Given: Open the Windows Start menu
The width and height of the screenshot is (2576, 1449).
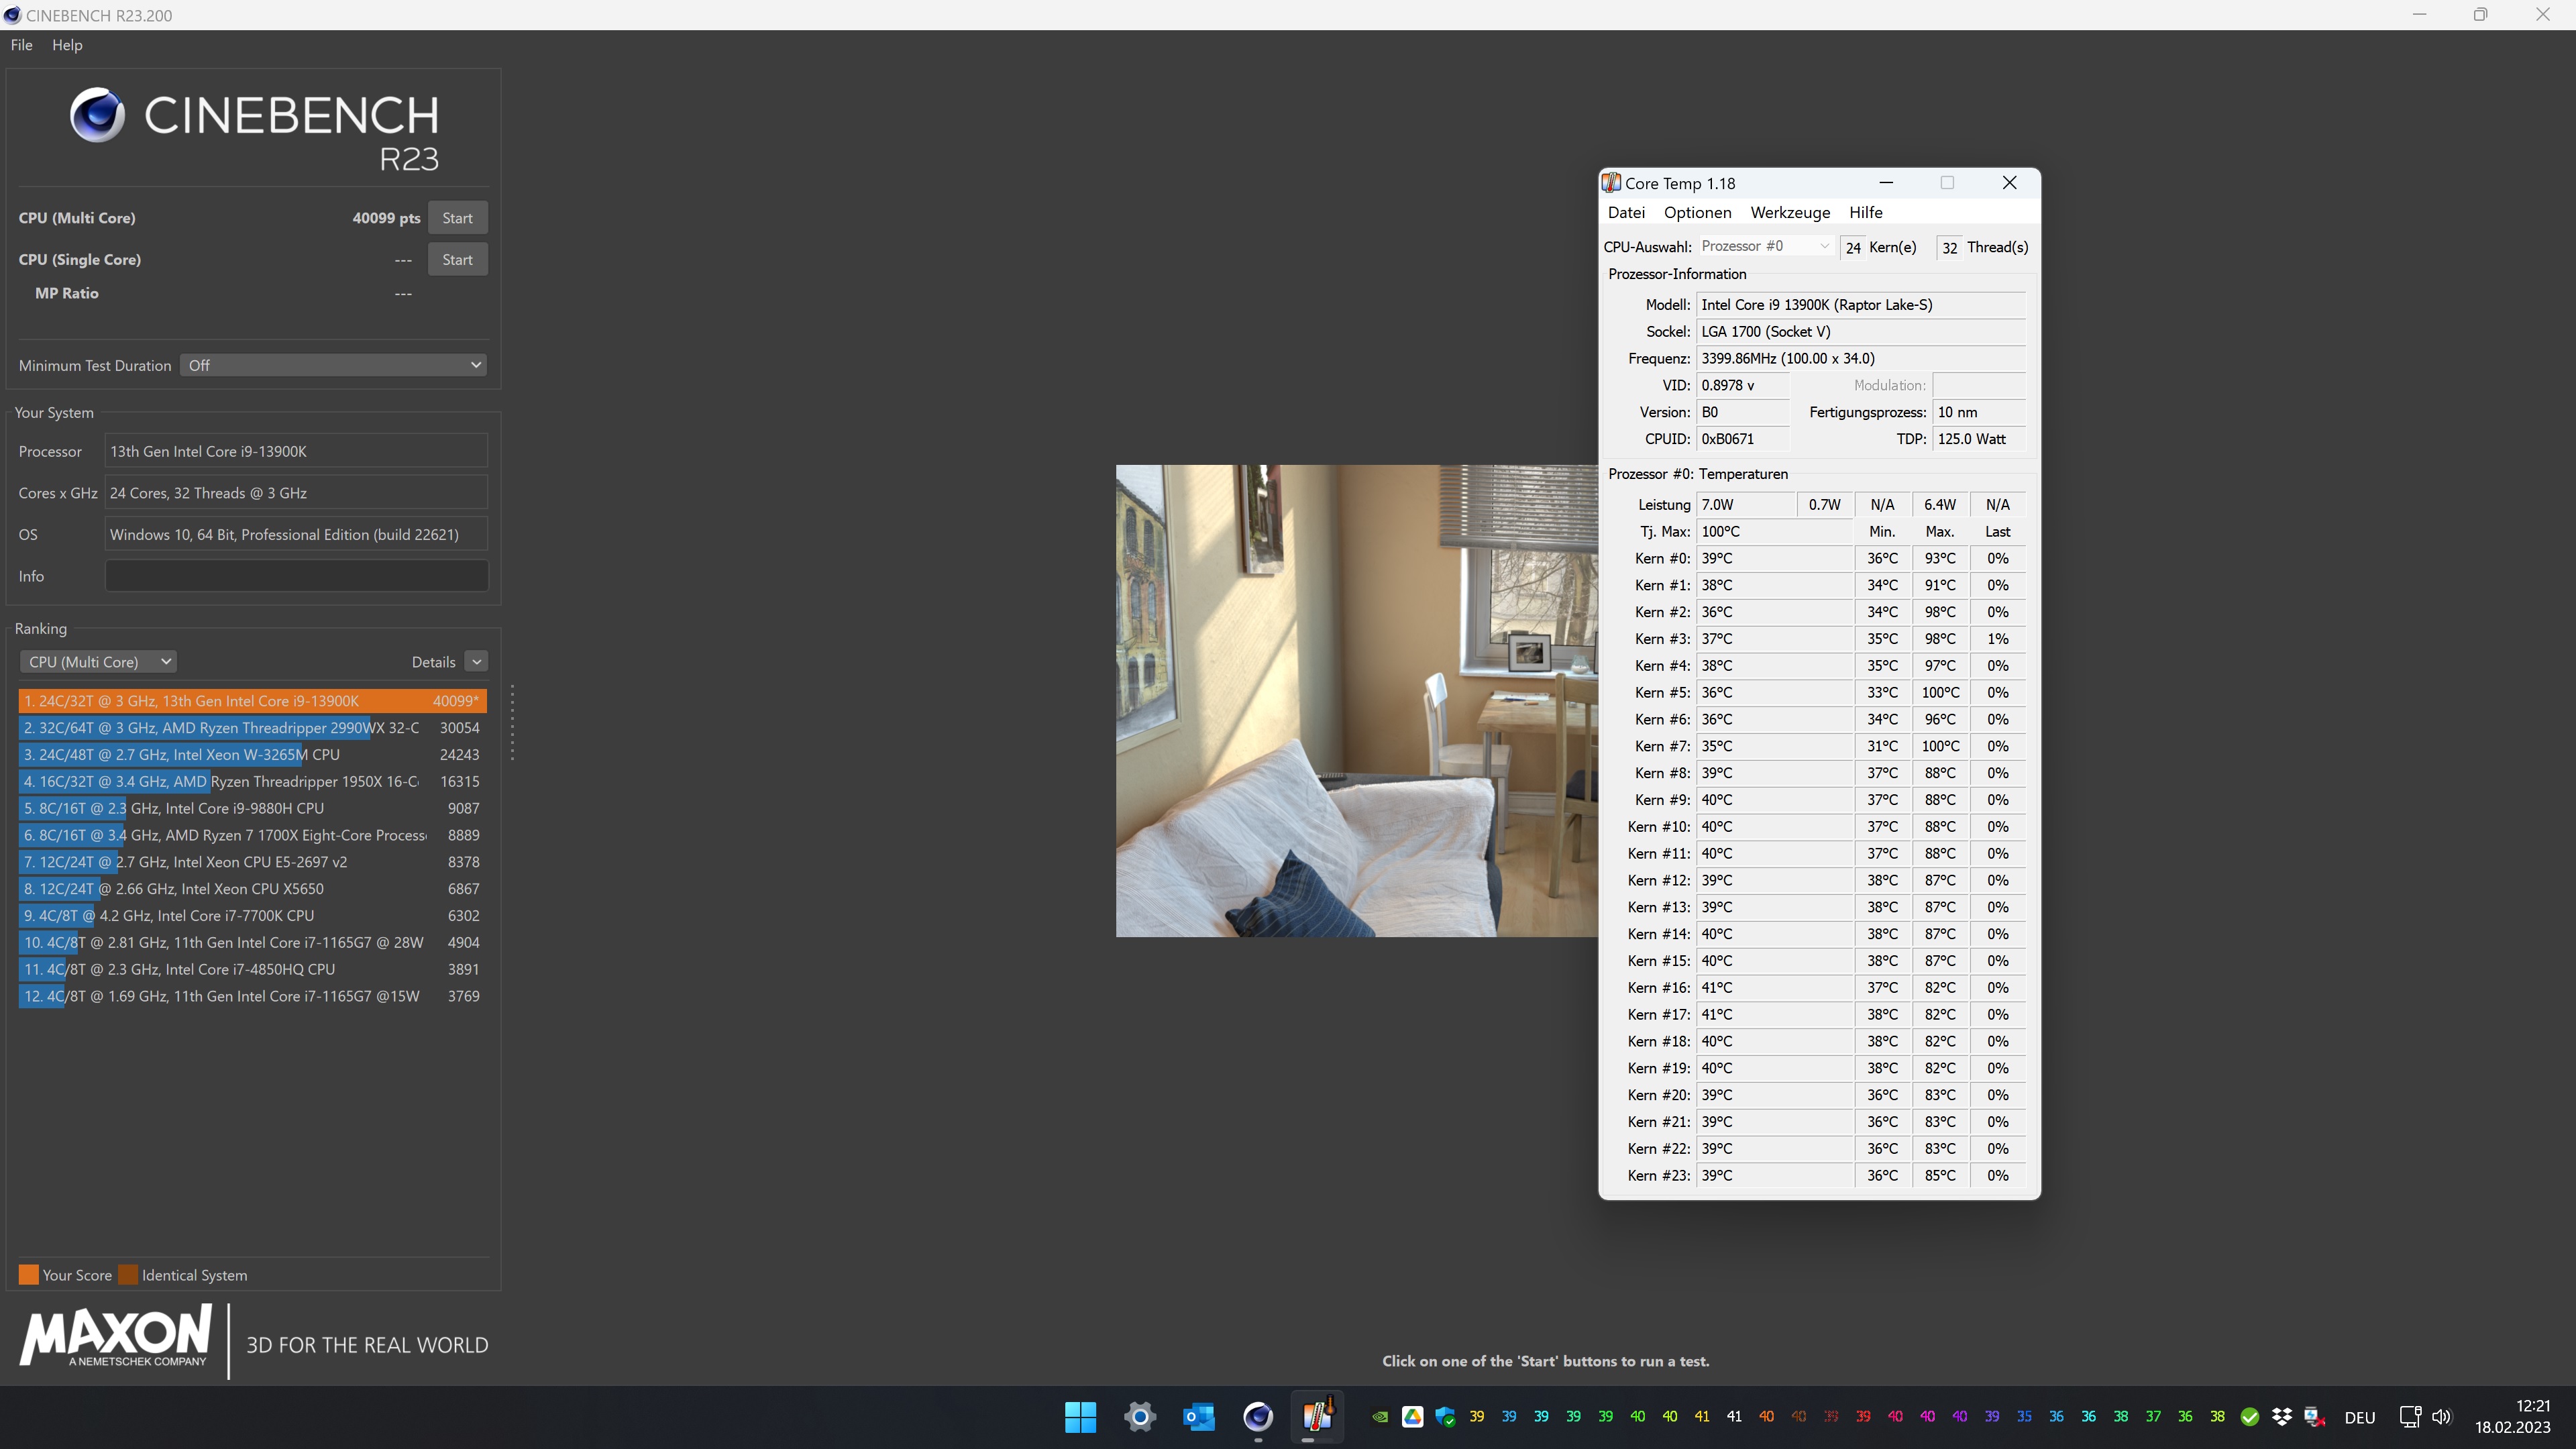Looking at the screenshot, I should pyautogui.click(x=1080, y=1416).
